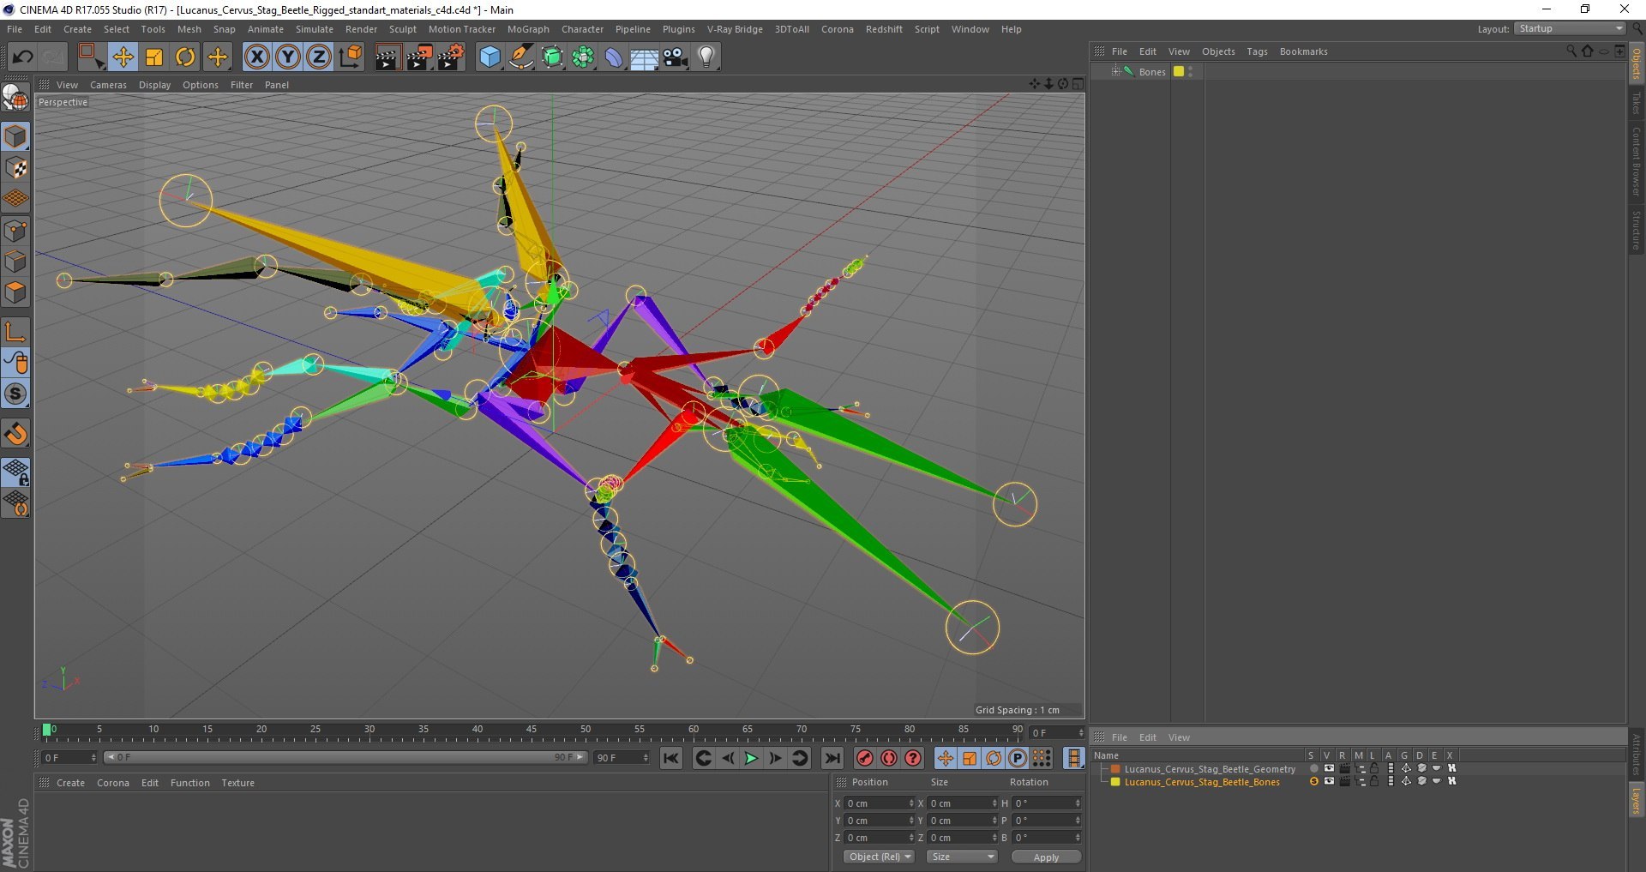The image size is (1646, 872).
Task: Open the Object Manager Tags menu
Action: (x=1257, y=51)
